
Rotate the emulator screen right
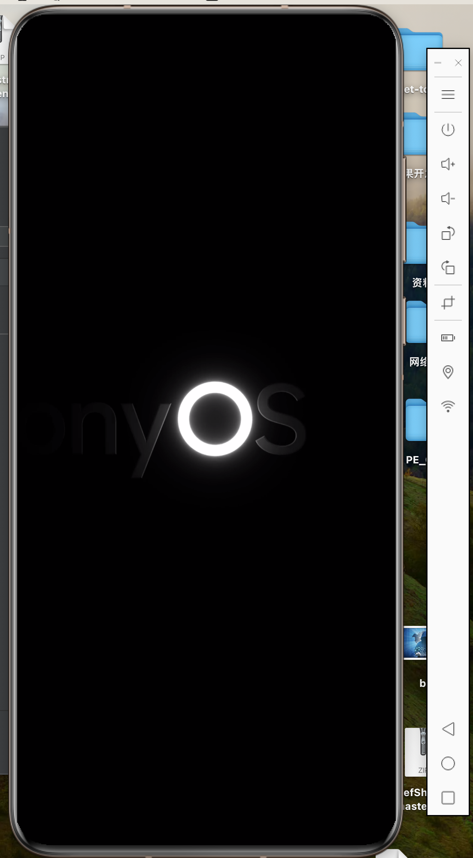[448, 233]
